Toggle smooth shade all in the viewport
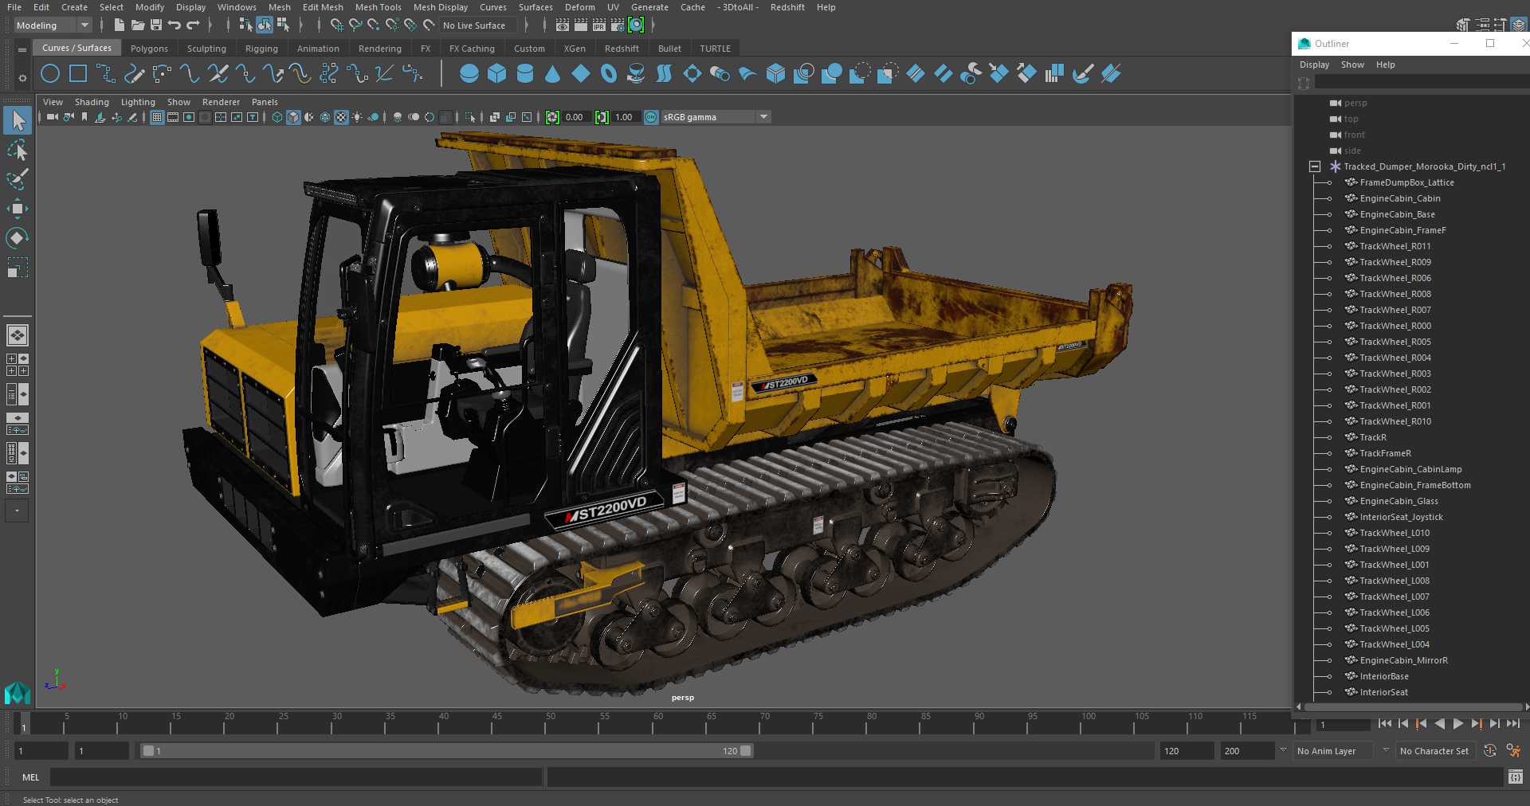The height and width of the screenshot is (806, 1530). coord(293,117)
